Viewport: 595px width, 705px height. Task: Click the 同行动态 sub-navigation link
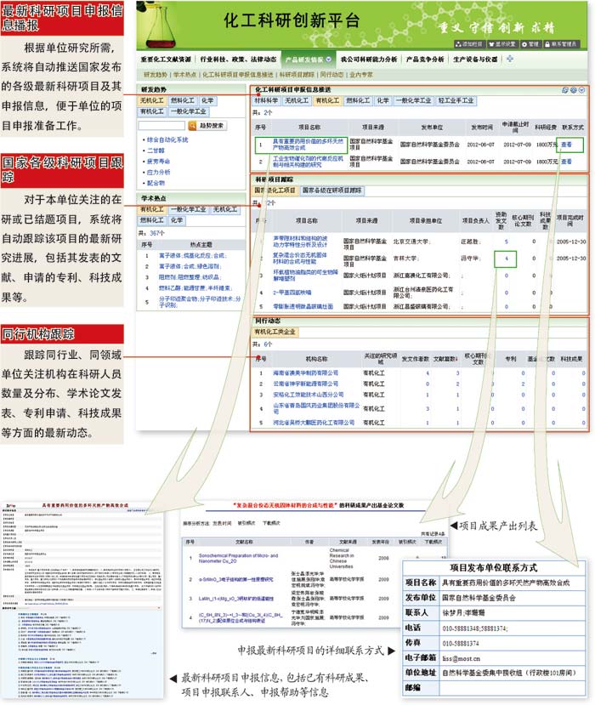coord(331,74)
